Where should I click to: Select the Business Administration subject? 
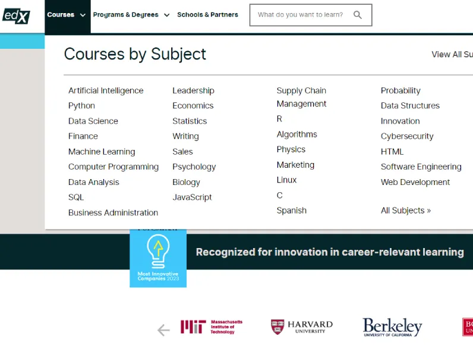point(113,212)
